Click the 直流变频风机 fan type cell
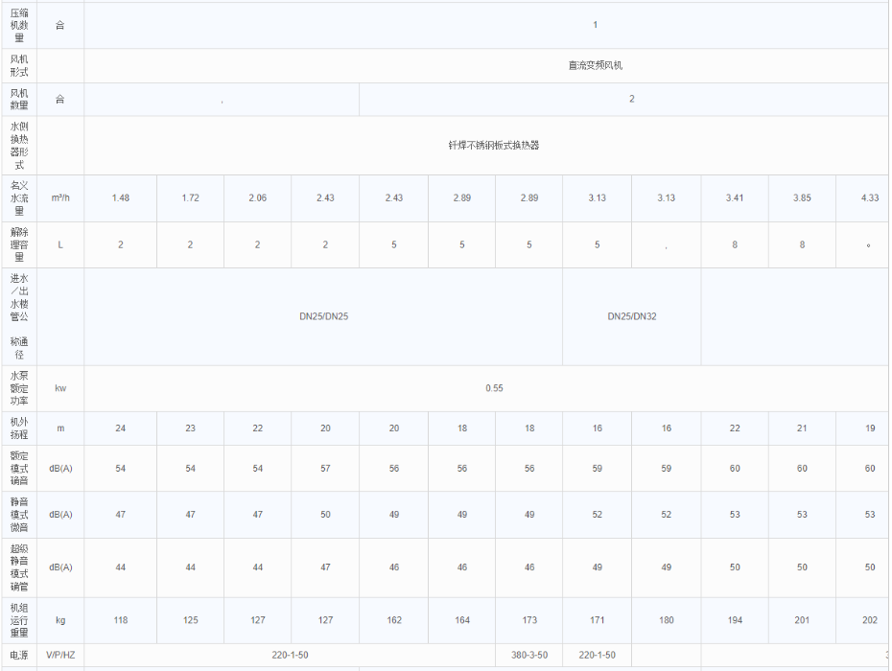The height and width of the screenshot is (671, 892). tap(595, 66)
